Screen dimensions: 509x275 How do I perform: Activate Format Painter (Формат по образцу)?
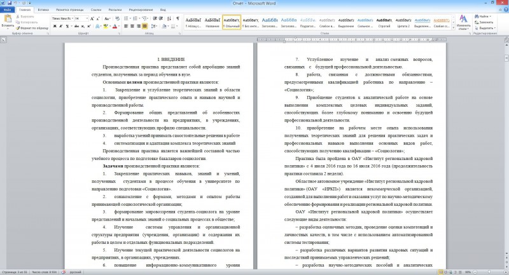pyautogui.click(x=32, y=28)
